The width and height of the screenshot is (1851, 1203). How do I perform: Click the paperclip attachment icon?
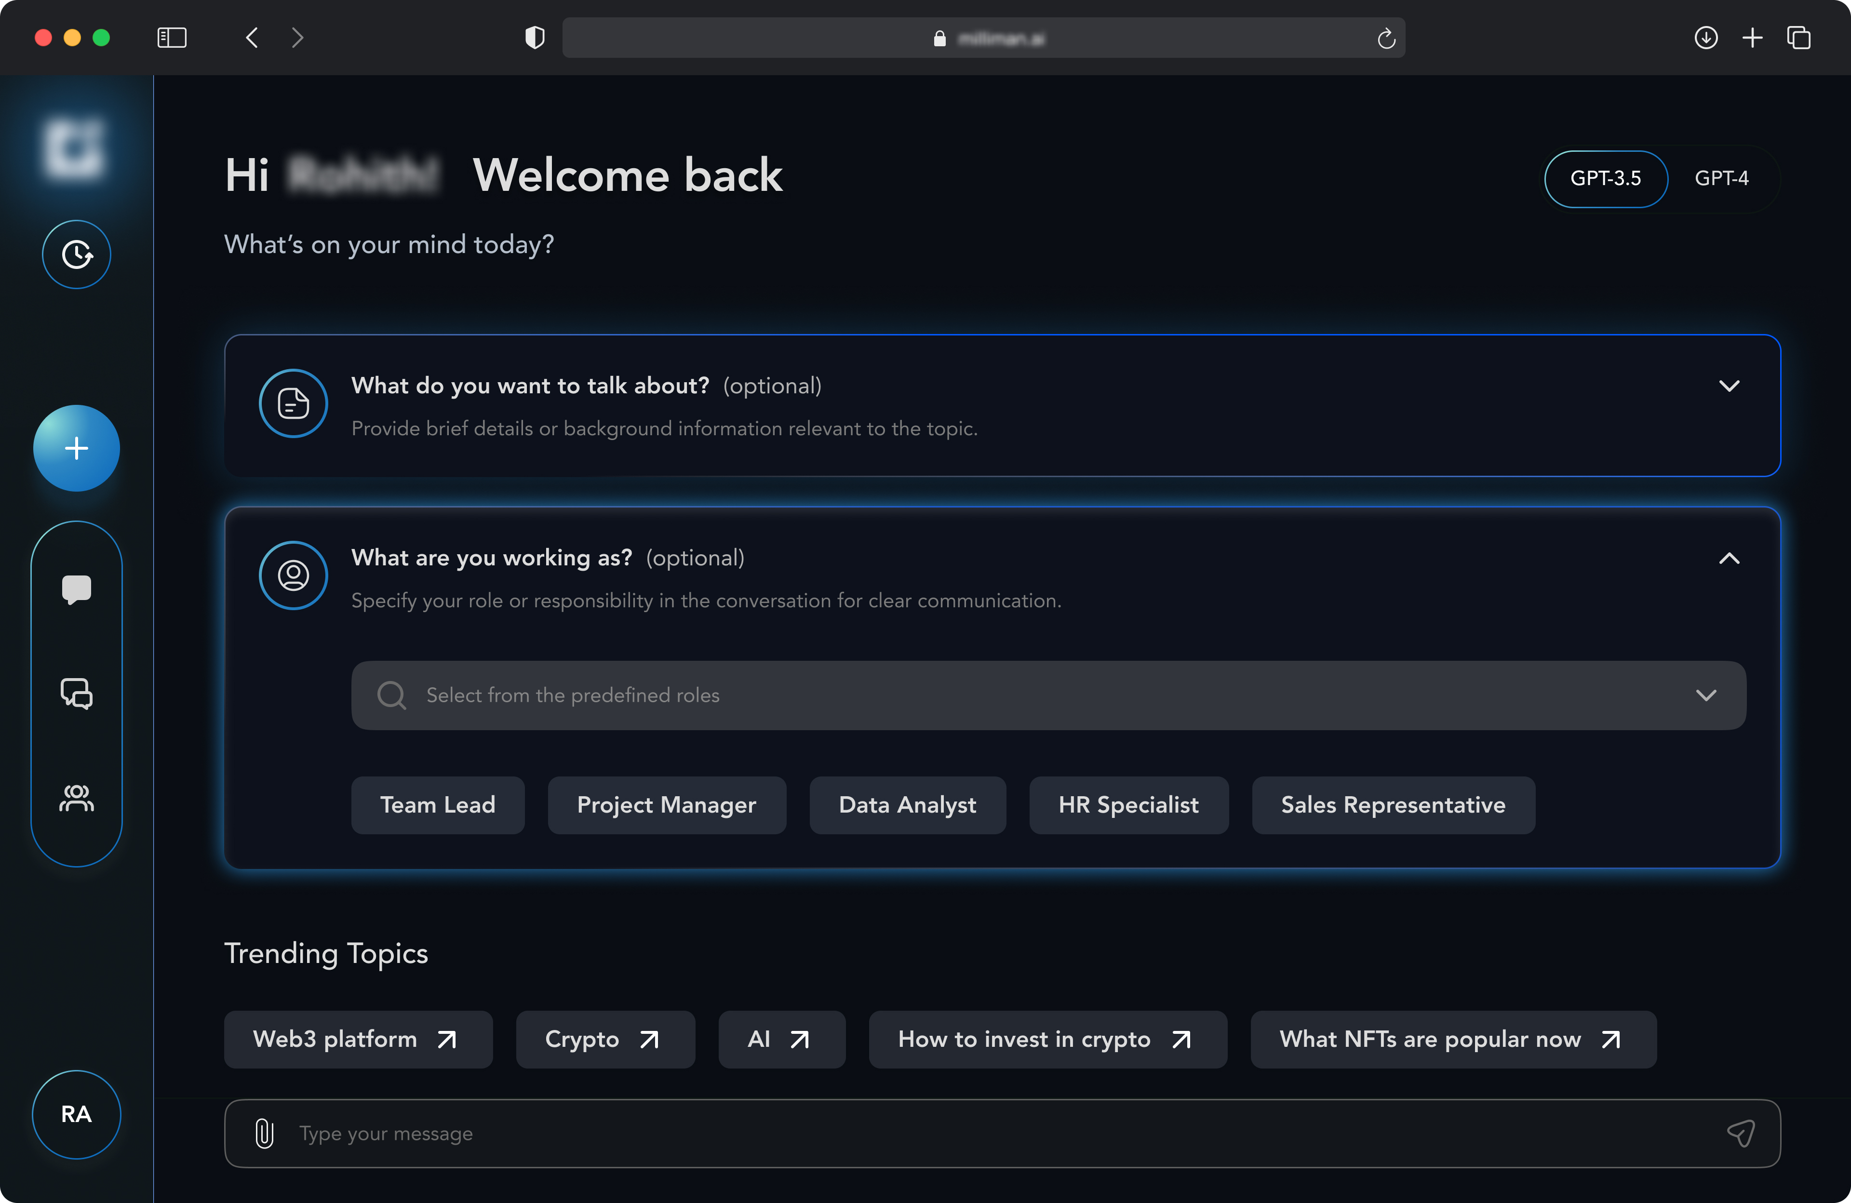[x=265, y=1133]
